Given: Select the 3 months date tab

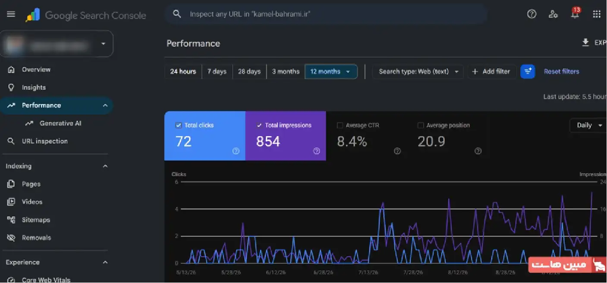Looking at the screenshot, I should click(286, 72).
